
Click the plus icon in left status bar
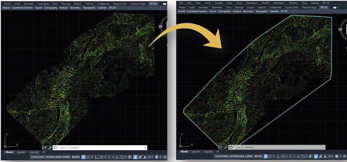click(x=165, y=157)
